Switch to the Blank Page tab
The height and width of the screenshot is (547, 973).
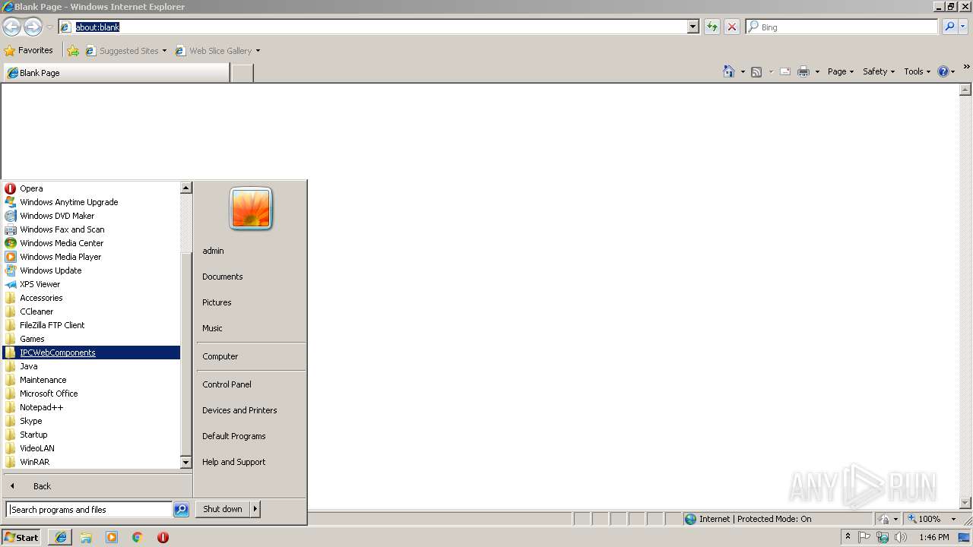pos(116,73)
